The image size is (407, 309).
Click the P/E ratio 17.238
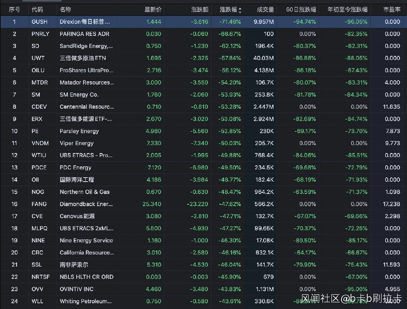pyautogui.click(x=391, y=204)
